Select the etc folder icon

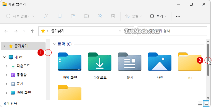pos(190,62)
